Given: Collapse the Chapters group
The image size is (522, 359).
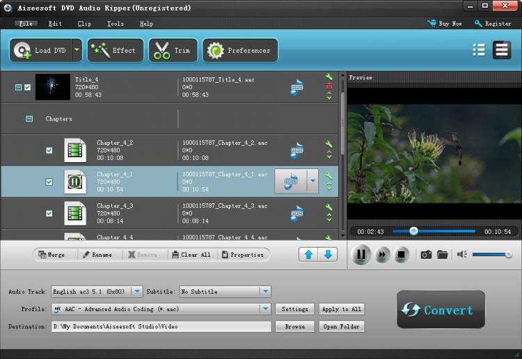Looking at the screenshot, I should click(x=29, y=119).
